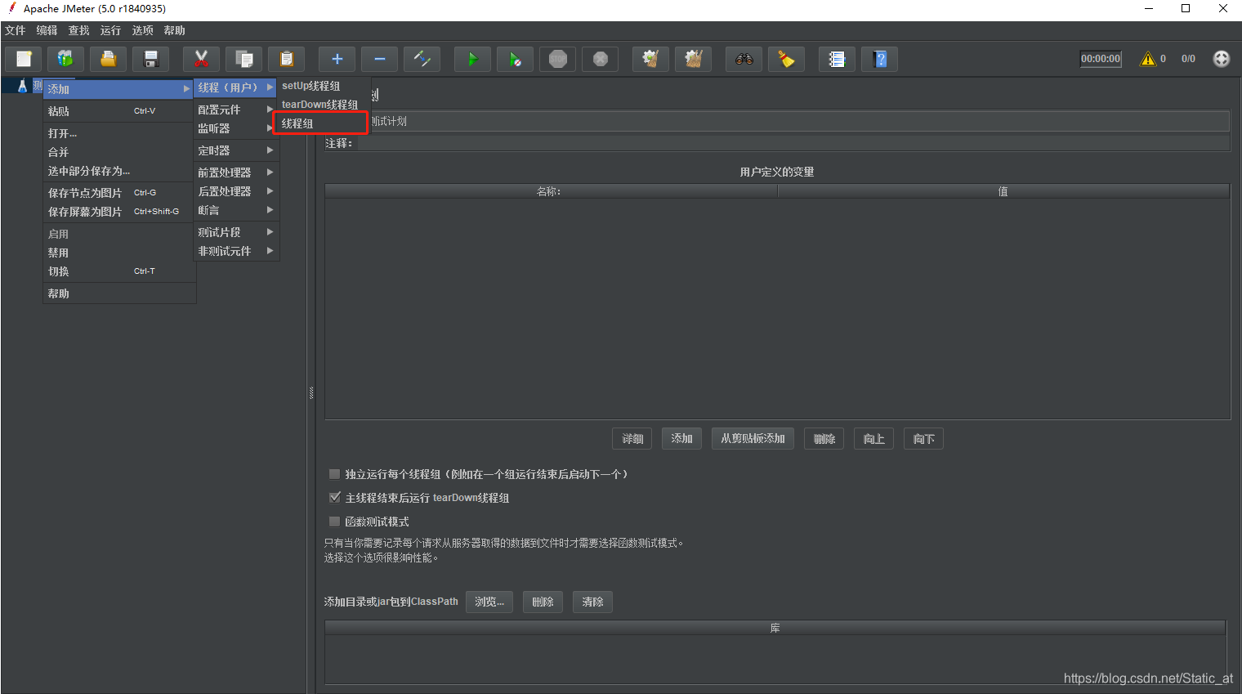Click the 浏览... button for ClassPath
Image resolution: width=1242 pixels, height=694 pixels.
point(489,602)
